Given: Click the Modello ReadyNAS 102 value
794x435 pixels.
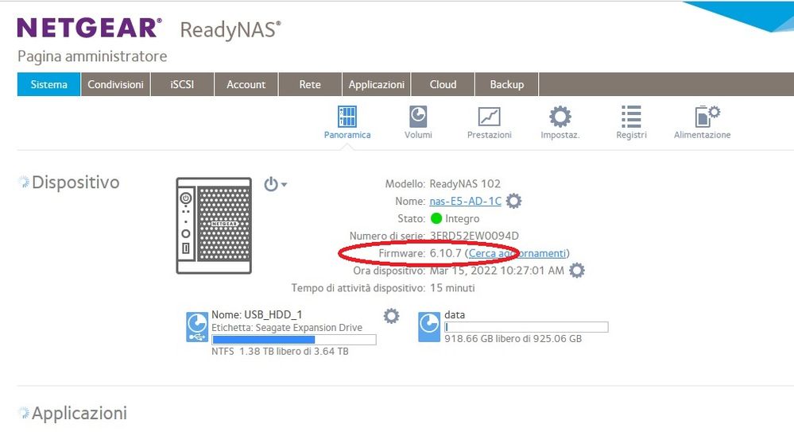Looking at the screenshot, I should (x=465, y=183).
